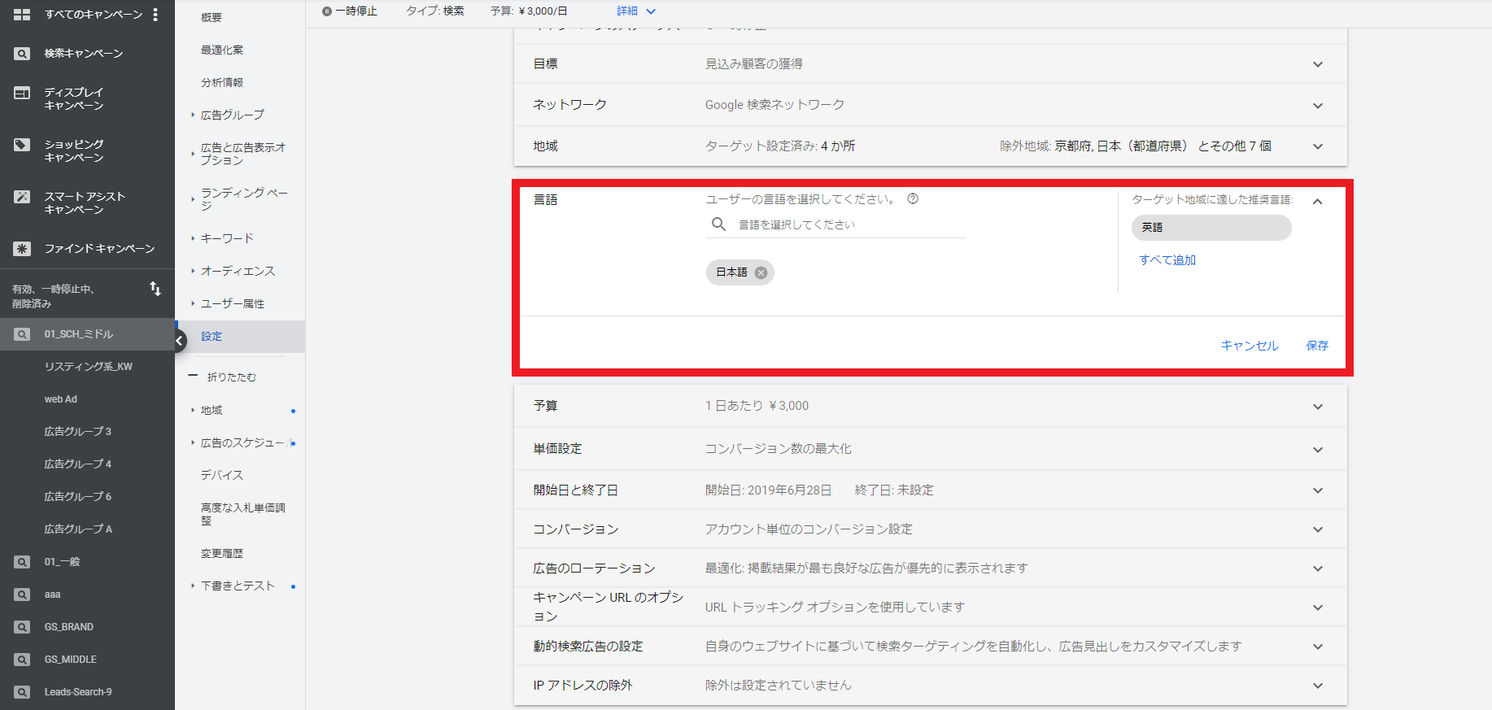This screenshot has height=710, width=1492.
Task: Click the 言語を選択してください search field
Action: tap(836, 224)
